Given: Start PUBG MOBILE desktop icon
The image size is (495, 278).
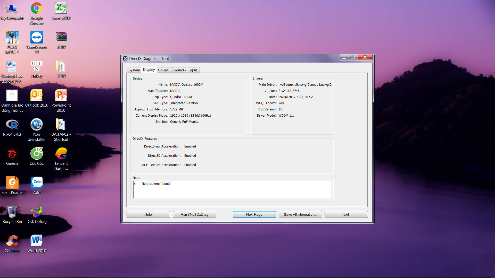Looking at the screenshot, I should pos(12,42).
